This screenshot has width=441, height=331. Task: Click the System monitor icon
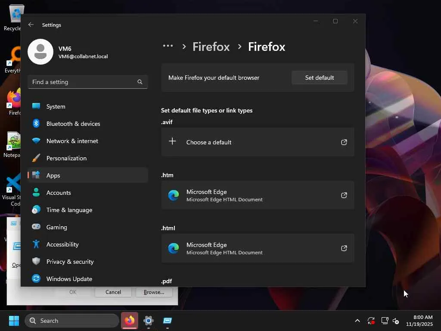click(x=36, y=106)
